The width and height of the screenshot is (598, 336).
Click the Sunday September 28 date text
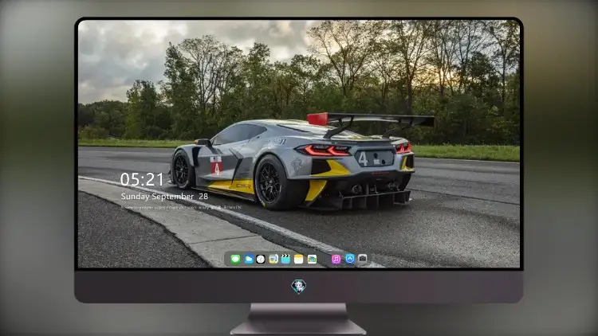[x=164, y=196]
